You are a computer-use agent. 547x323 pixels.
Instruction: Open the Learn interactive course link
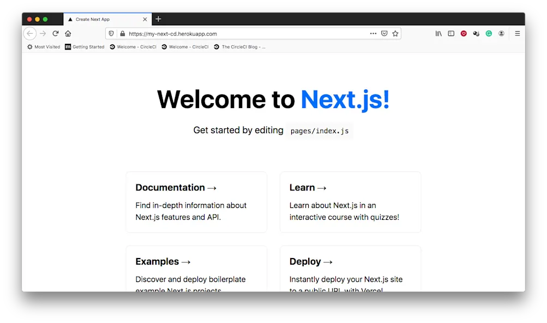coord(308,187)
